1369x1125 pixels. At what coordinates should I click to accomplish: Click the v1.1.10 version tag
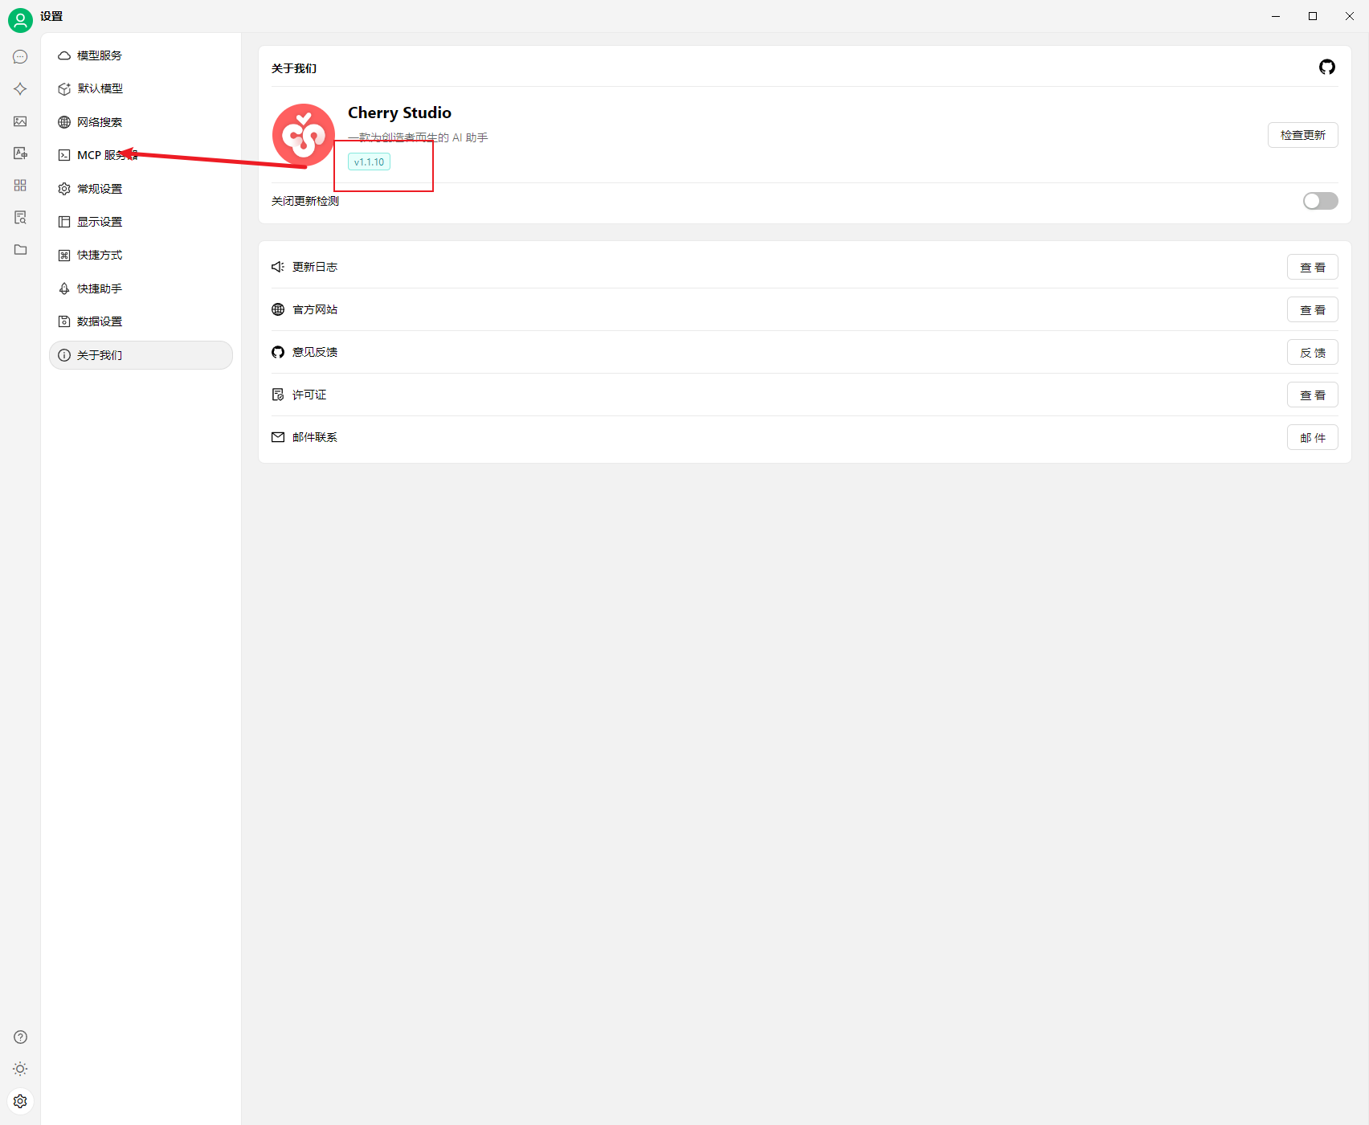[x=369, y=162]
